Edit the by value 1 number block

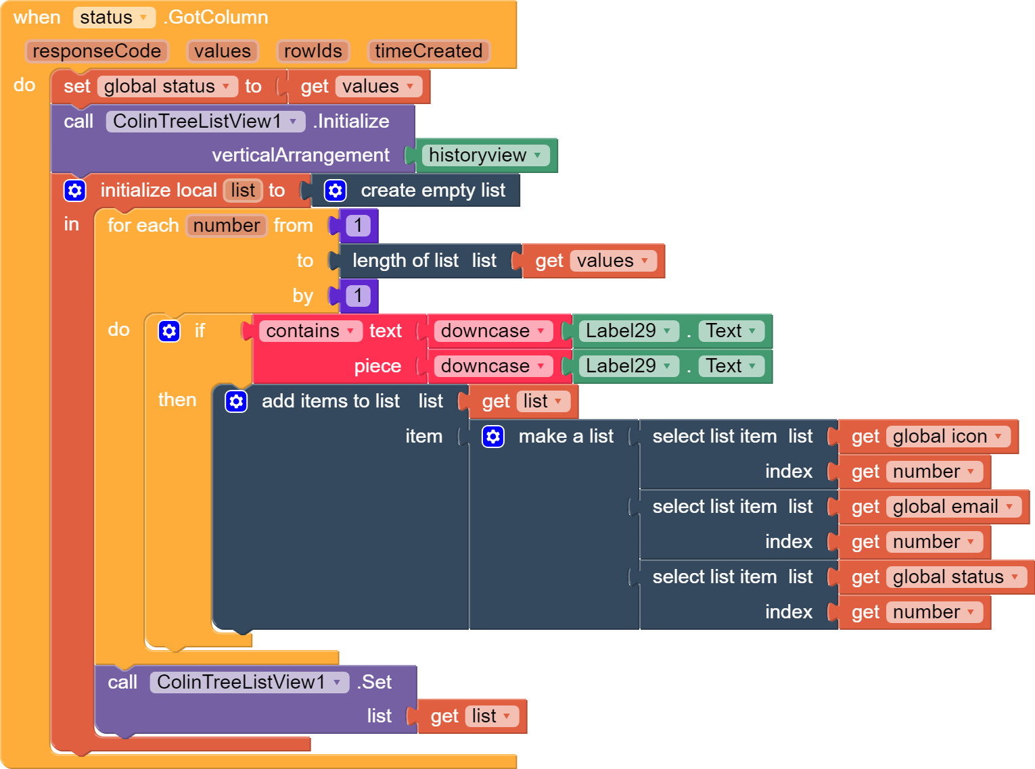click(358, 296)
